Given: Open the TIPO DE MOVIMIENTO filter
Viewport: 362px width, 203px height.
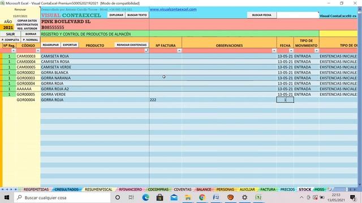Looking at the screenshot, I should point(317,51).
